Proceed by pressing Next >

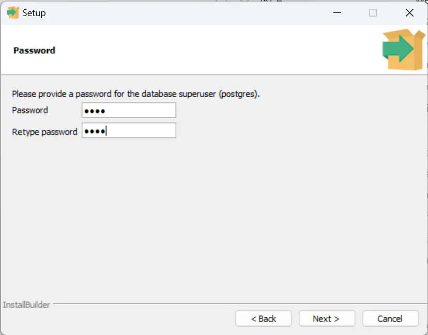pos(327,318)
